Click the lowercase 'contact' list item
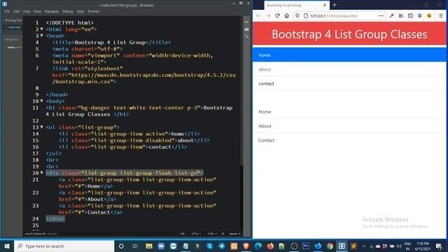Image resolution: width=448 pixels, height=252 pixels. (x=349, y=83)
